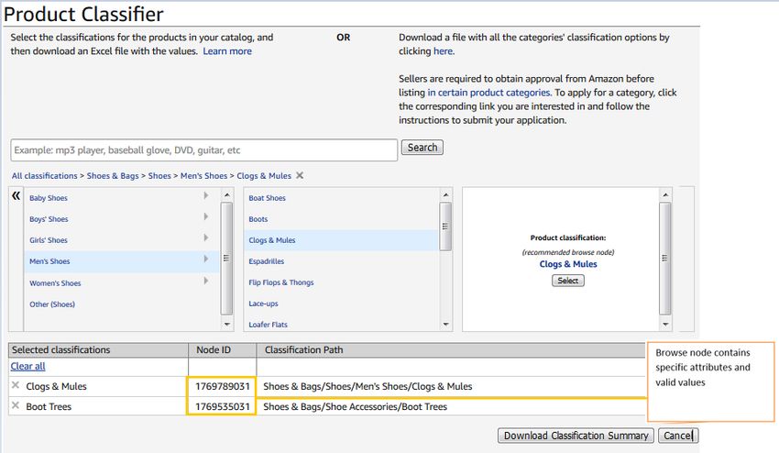Click the Select button for Clogs & Mules
Screen dimensions: 779x453
click(x=568, y=281)
